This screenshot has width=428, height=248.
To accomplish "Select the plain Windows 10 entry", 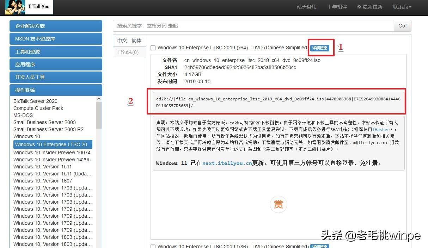I will [x=27, y=136].
